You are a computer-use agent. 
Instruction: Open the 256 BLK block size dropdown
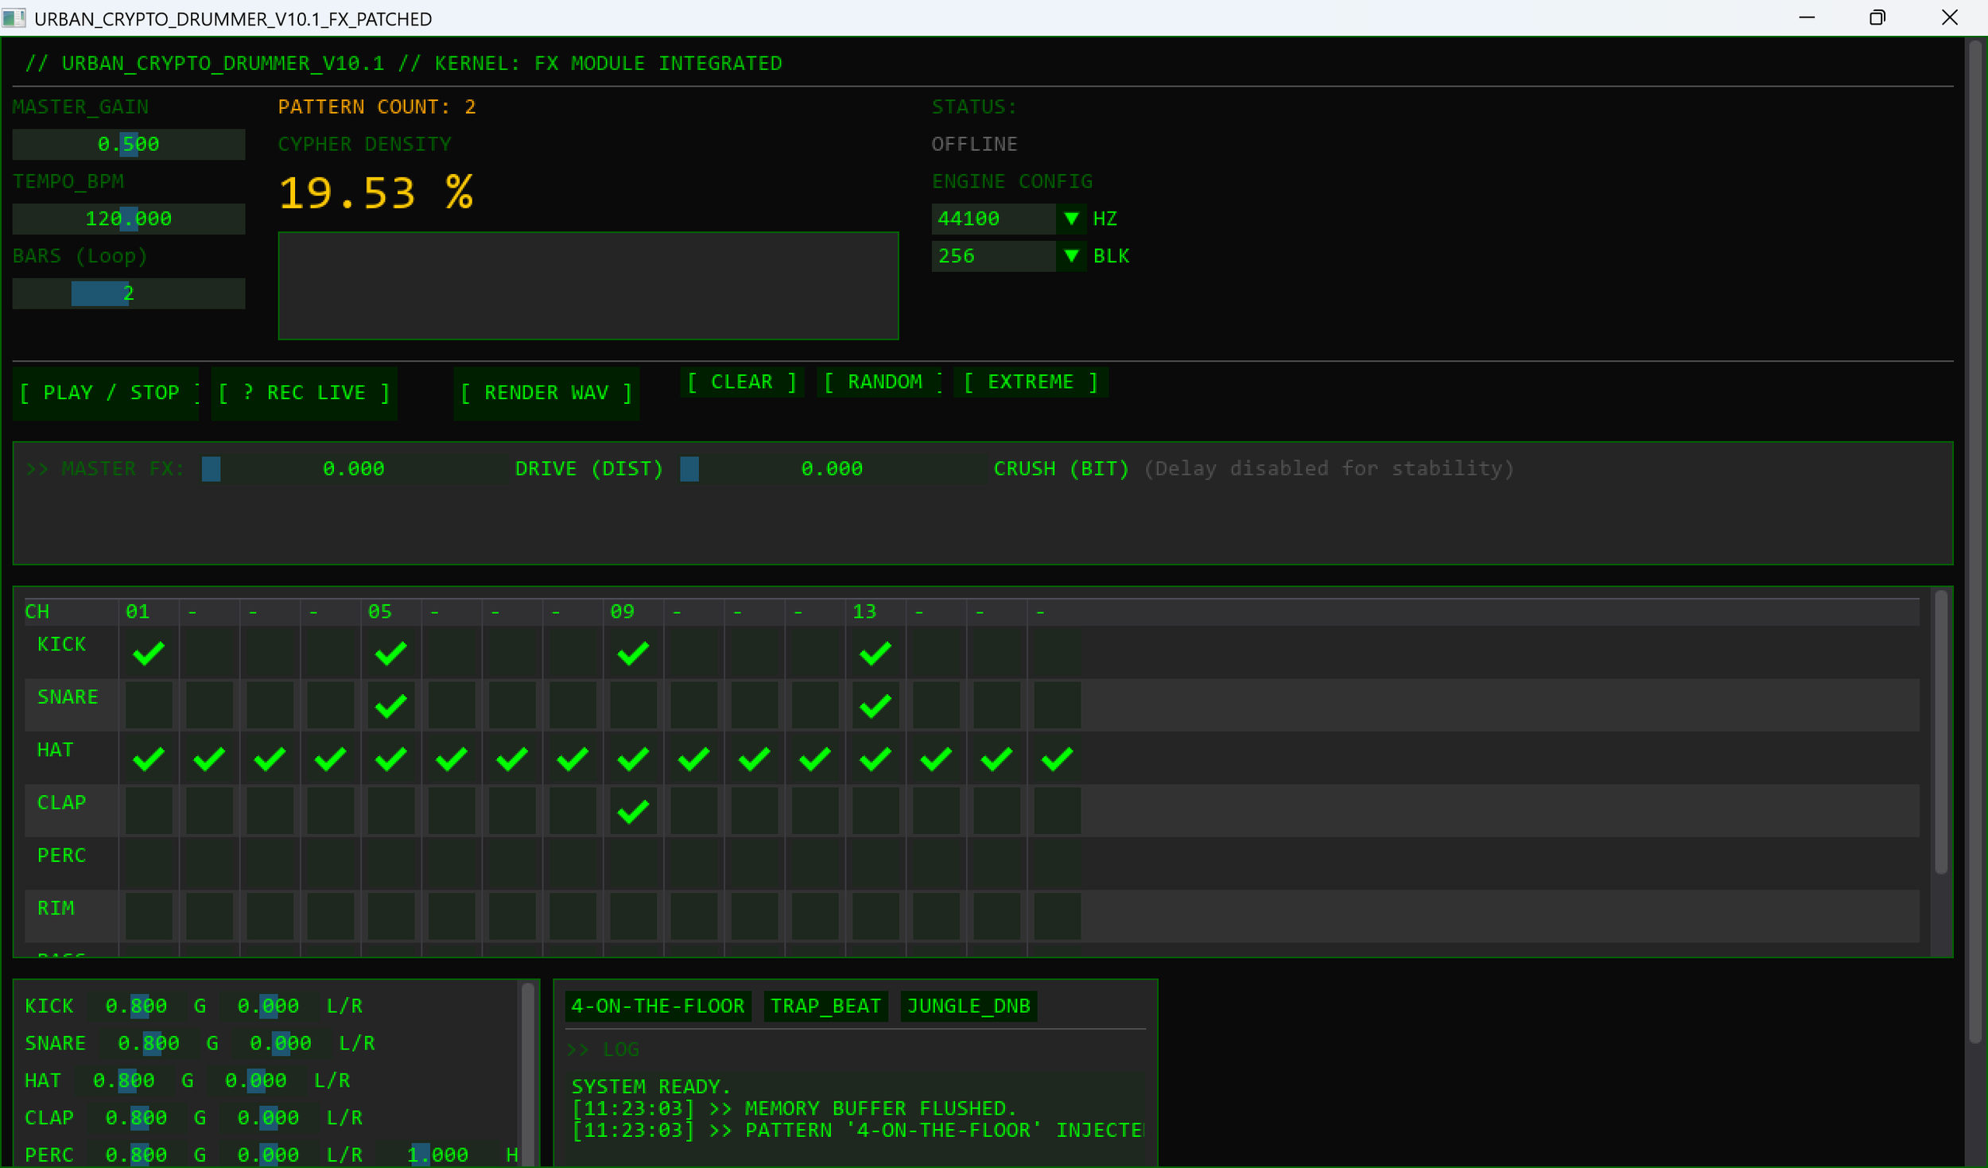[1071, 256]
